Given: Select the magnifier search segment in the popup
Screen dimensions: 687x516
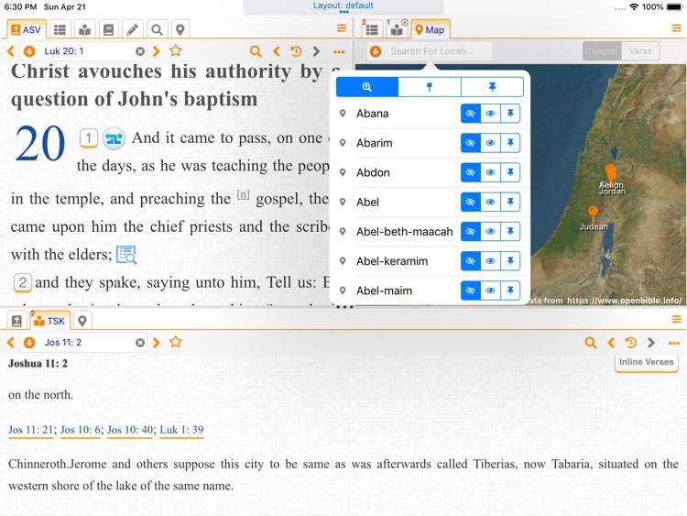Looking at the screenshot, I should tap(367, 87).
